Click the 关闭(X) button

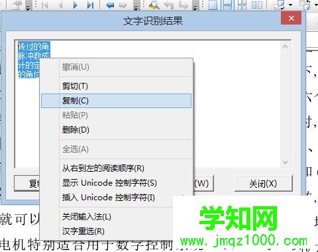pyautogui.click(x=263, y=184)
